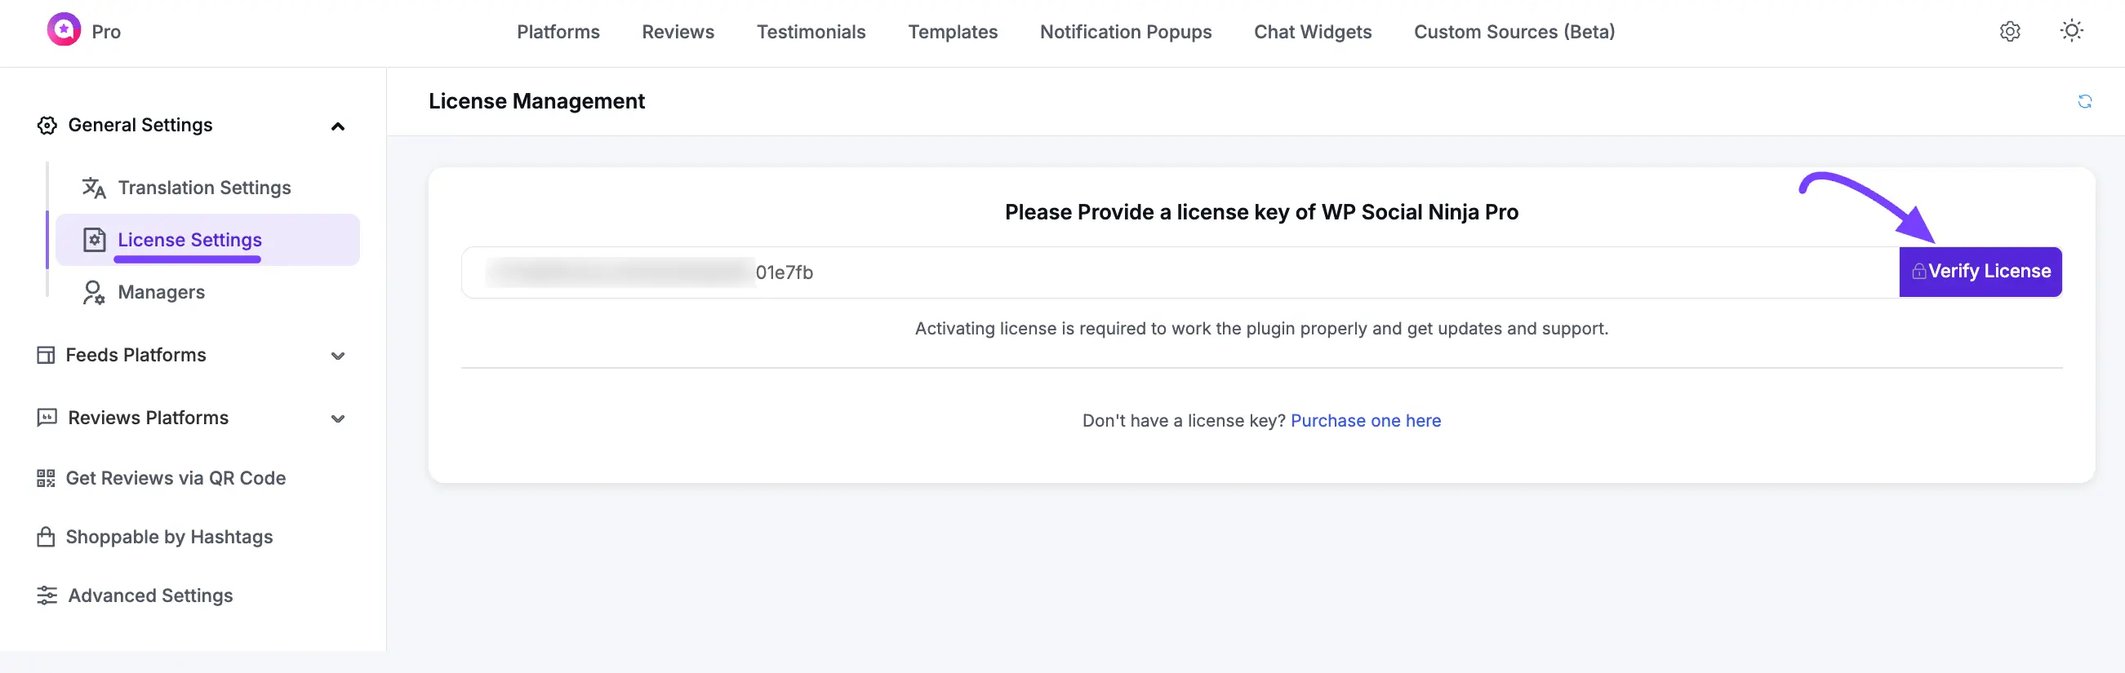
Task: Click the Reviews Platforms chat icon
Action: pos(47,418)
